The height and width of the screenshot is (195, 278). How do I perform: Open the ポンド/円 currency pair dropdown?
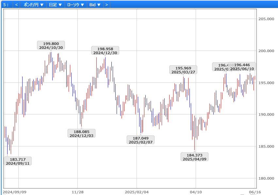33,5
